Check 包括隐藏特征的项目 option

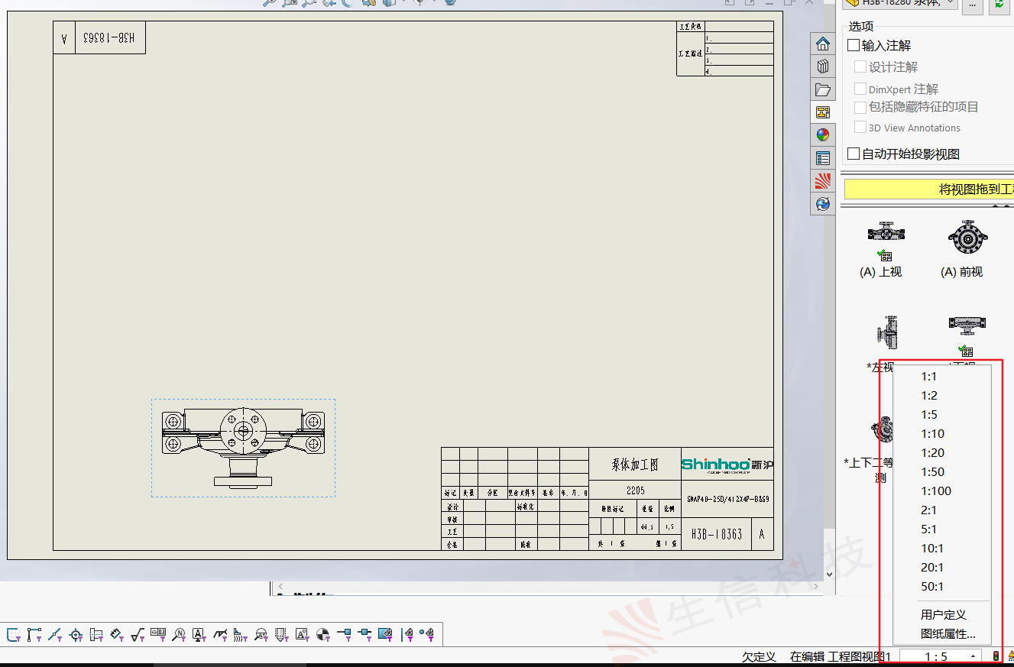(x=860, y=108)
